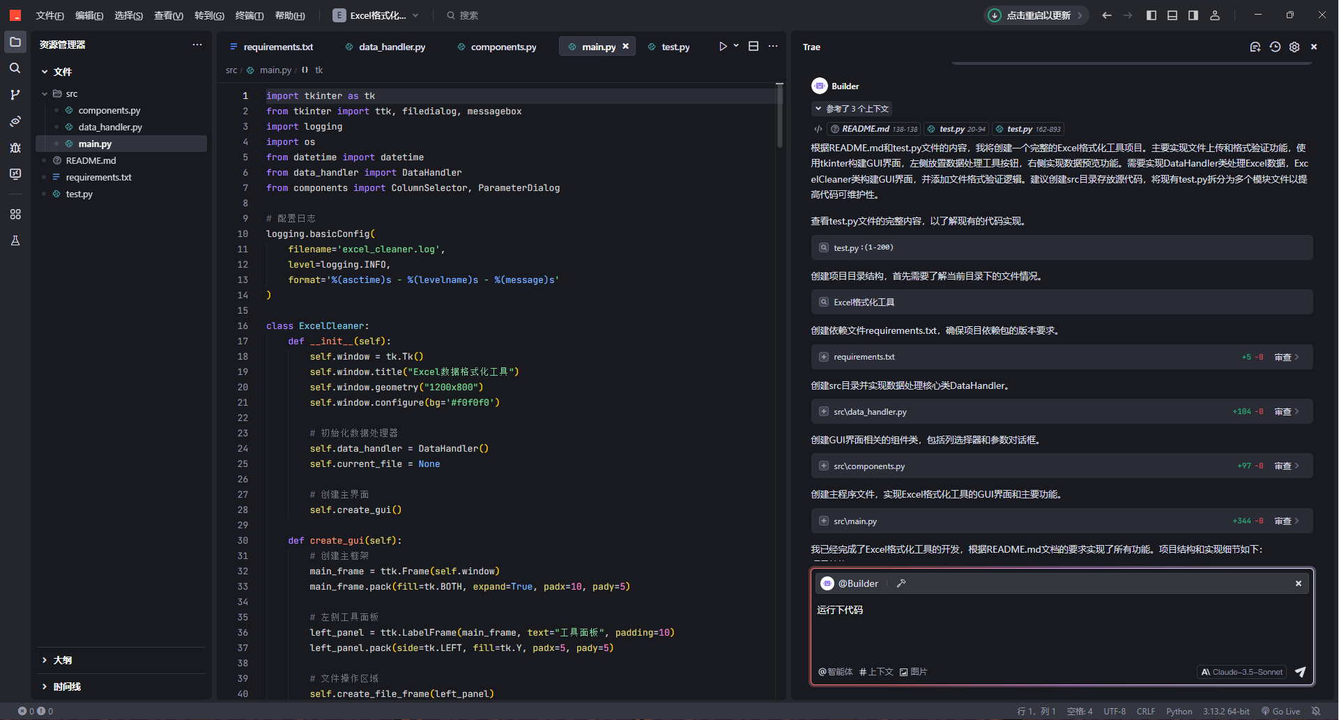Click 点击重启以更新 restart update button

[x=1037, y=15]
